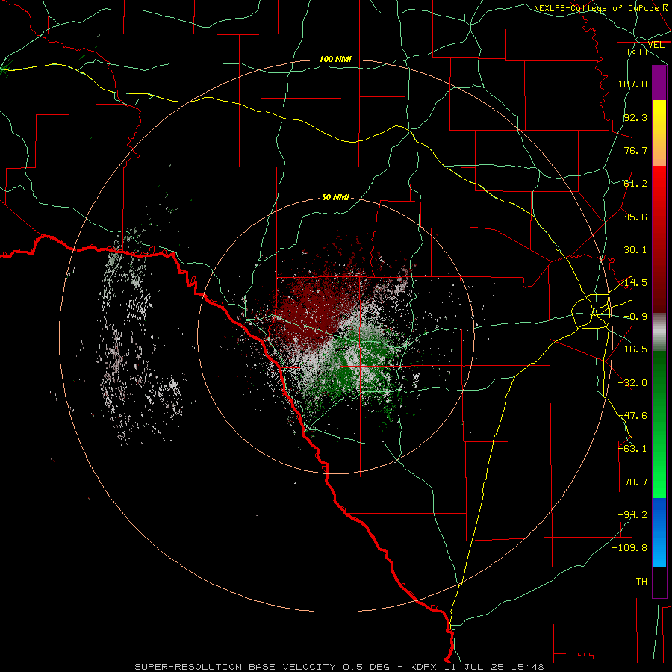Click the 92.3 velocity scale value

coord(635,117)
